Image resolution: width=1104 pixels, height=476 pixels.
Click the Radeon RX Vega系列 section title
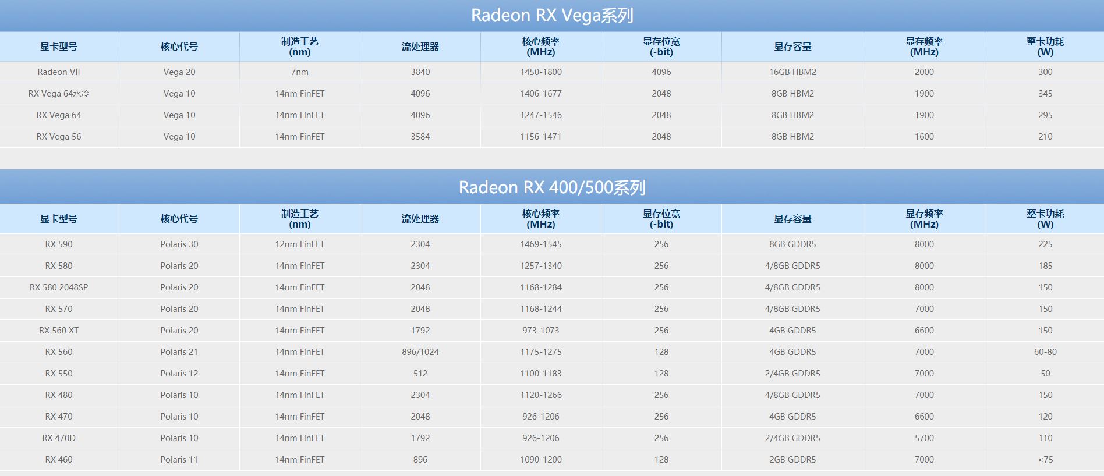[552, 15]
